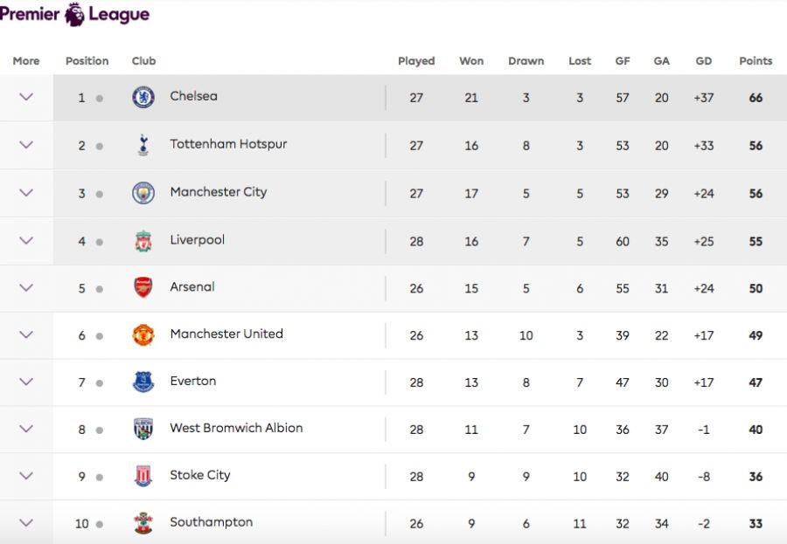787x544 pixels.
Task: Click the Arsenal team name
Action: click(x=192, y=286)
